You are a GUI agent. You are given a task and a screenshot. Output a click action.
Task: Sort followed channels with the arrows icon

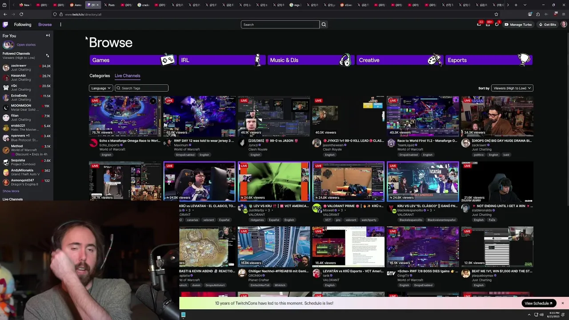pyautogui.click(x=48, y=56)
